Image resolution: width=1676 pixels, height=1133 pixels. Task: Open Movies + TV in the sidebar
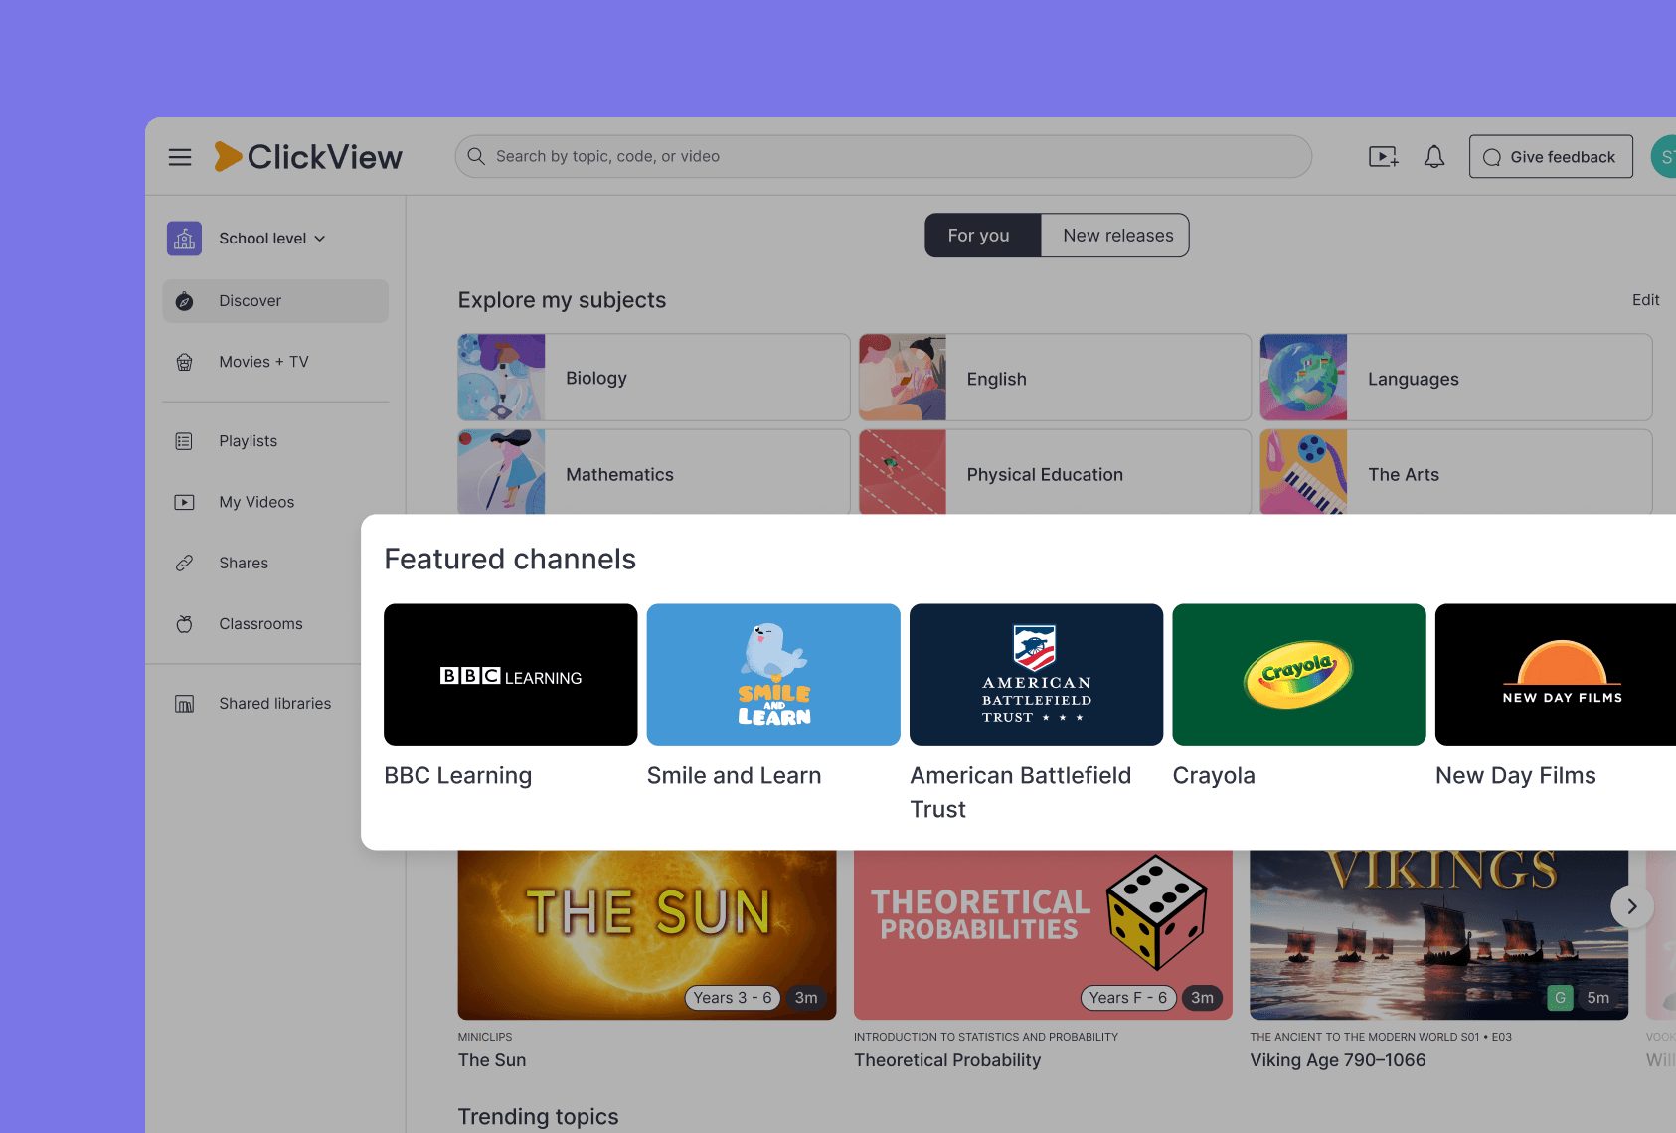pos(275,362)
